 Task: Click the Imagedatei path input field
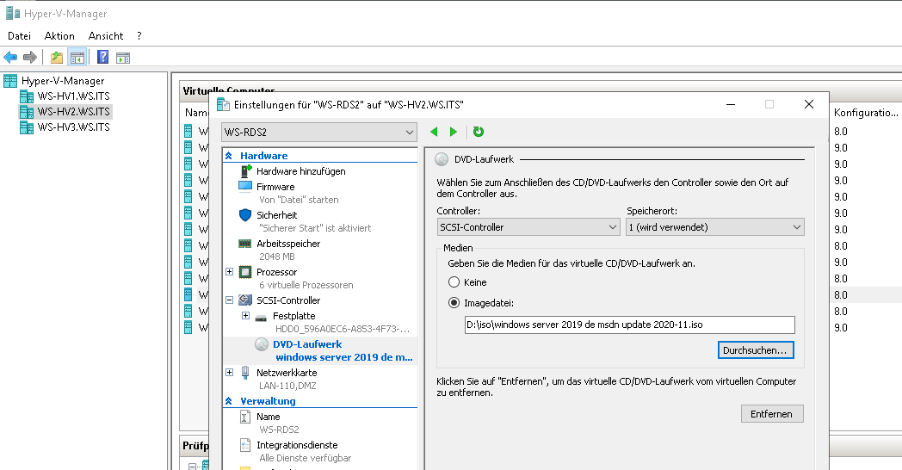pos(629,325)
